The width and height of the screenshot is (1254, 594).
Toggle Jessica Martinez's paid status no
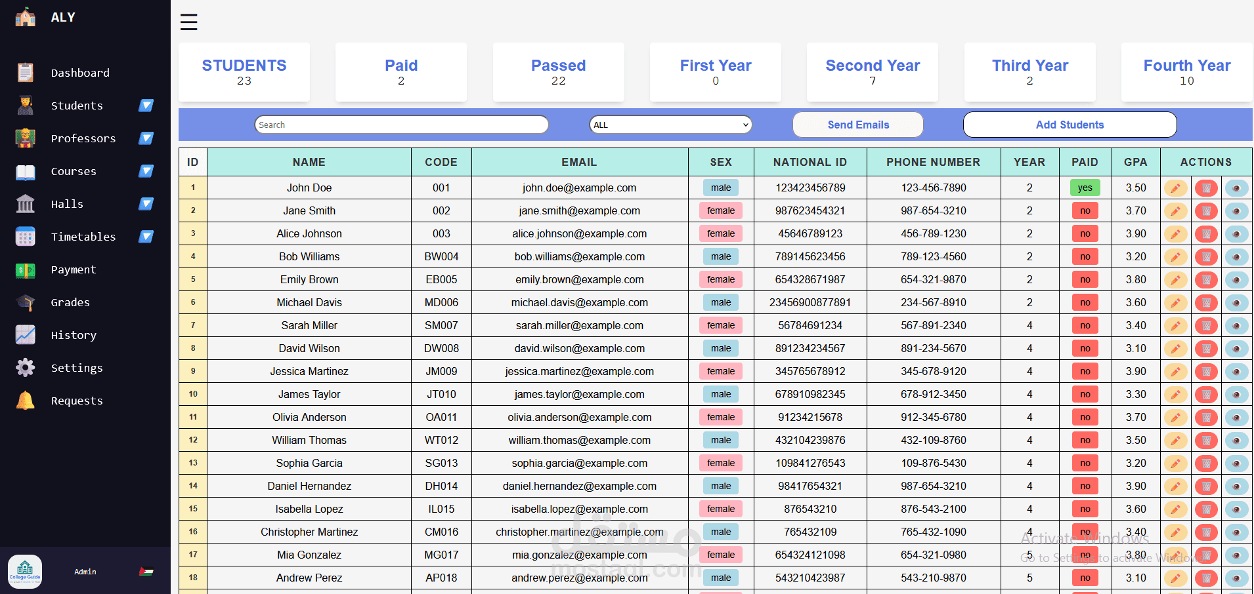(1085, 371)
